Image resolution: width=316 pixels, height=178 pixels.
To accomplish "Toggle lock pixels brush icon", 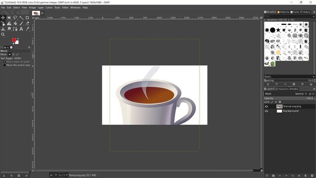I will [x=272, y=102].
